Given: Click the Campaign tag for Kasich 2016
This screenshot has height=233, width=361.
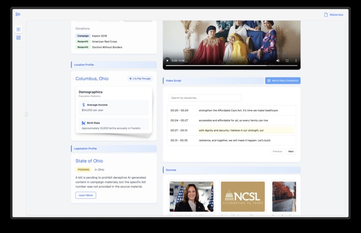Looking at the screenshot, I should pyautogui.click(x=83, y=36).
